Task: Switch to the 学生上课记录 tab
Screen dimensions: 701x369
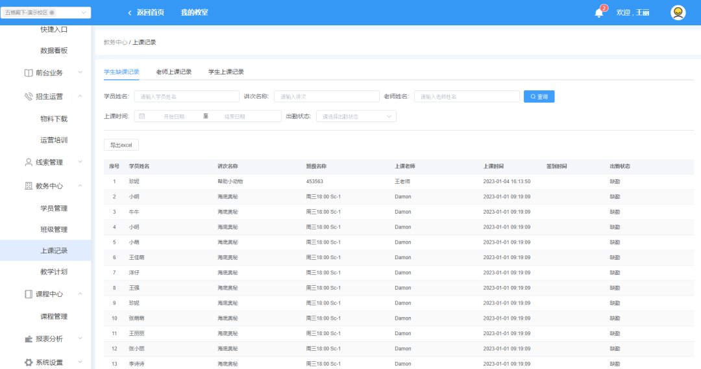Action: (226, 72)
